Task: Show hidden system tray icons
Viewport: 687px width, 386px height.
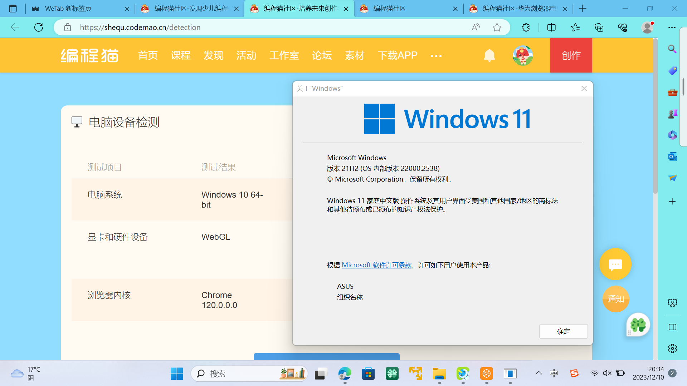Action: pyautogui.click(x=539, y=373)
